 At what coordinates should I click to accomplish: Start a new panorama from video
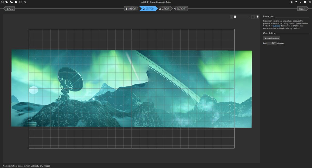[11, 2]
